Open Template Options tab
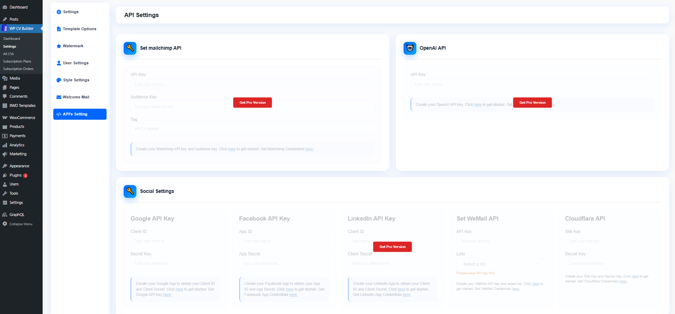Viewport: 675px width, 314px height. coord(80,29)
